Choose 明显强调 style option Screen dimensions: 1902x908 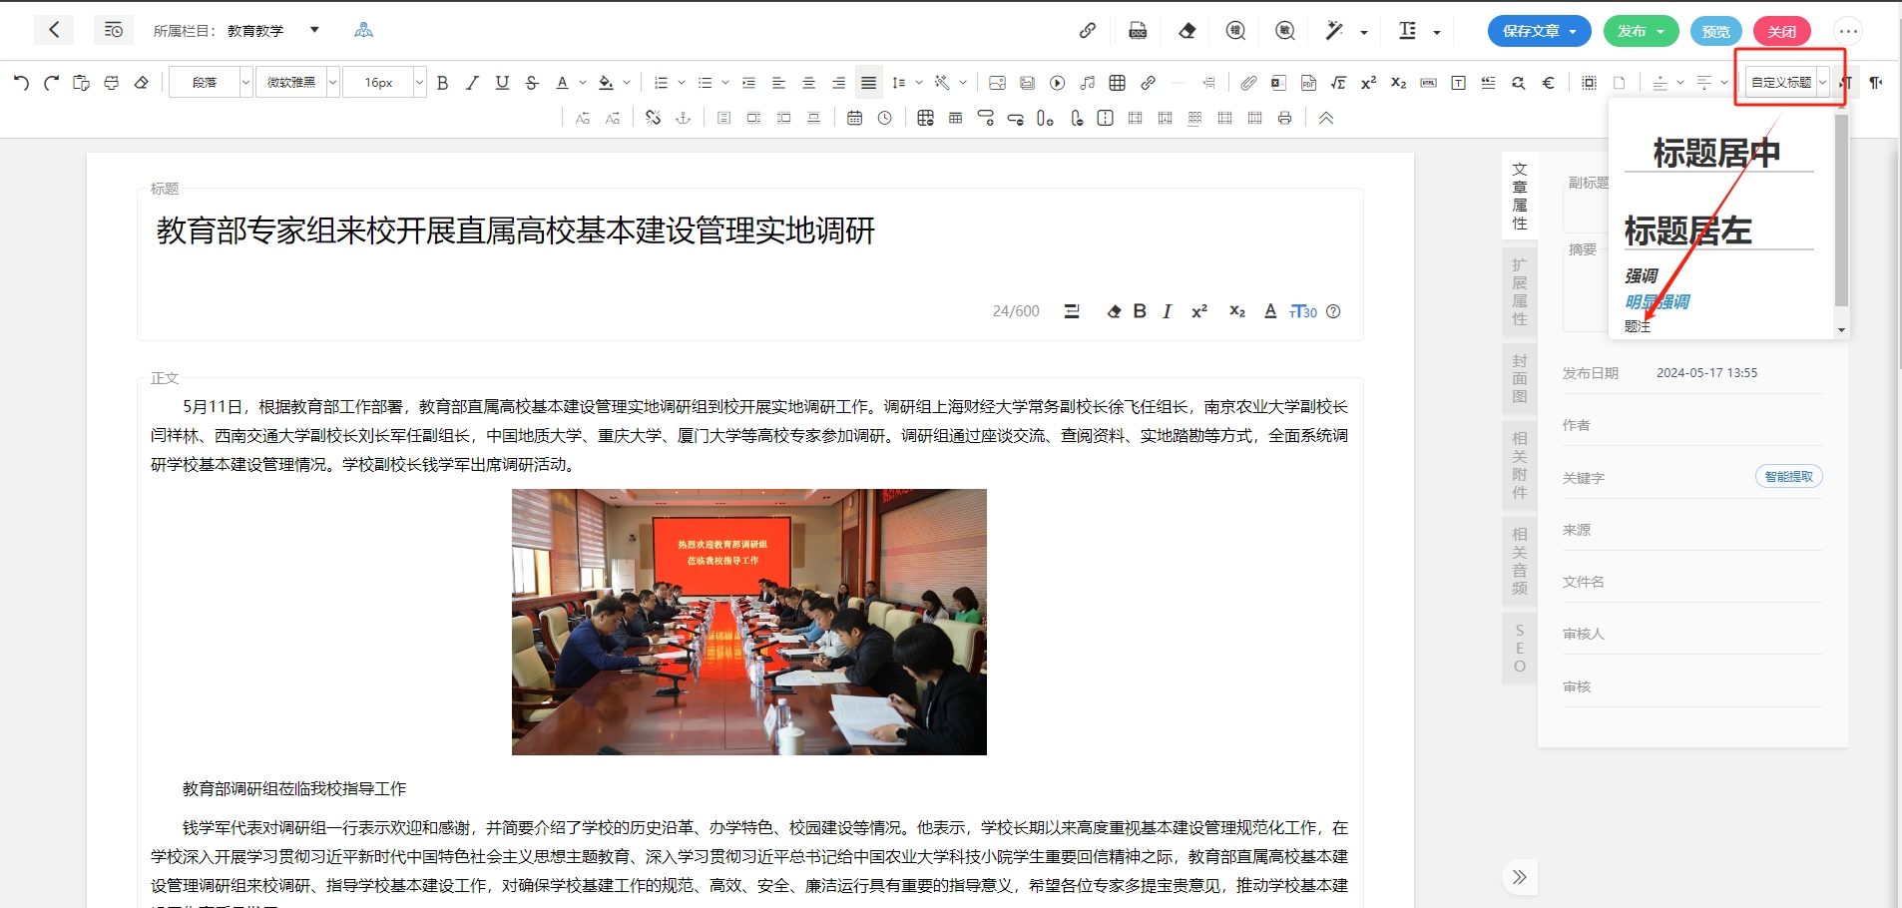(1657, 301)
